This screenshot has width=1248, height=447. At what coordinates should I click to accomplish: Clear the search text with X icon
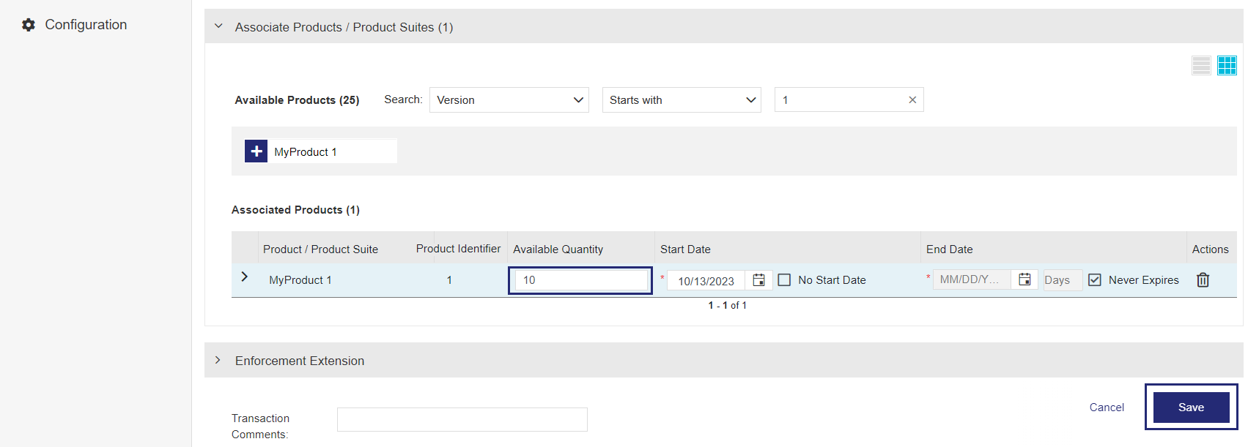pos(912,100)
